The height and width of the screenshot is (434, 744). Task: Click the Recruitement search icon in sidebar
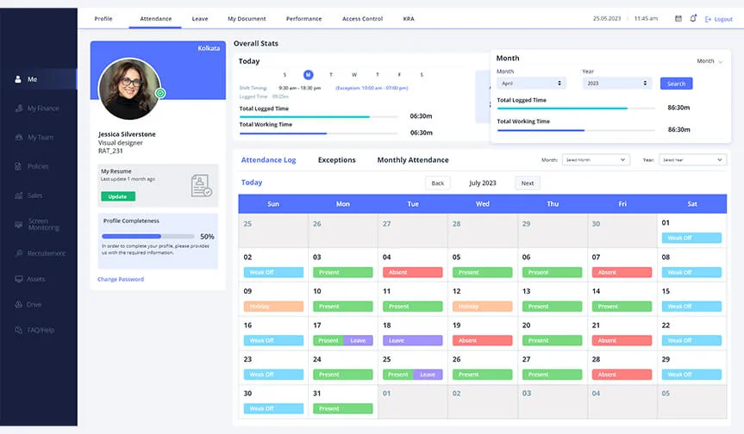click(18, 254)
